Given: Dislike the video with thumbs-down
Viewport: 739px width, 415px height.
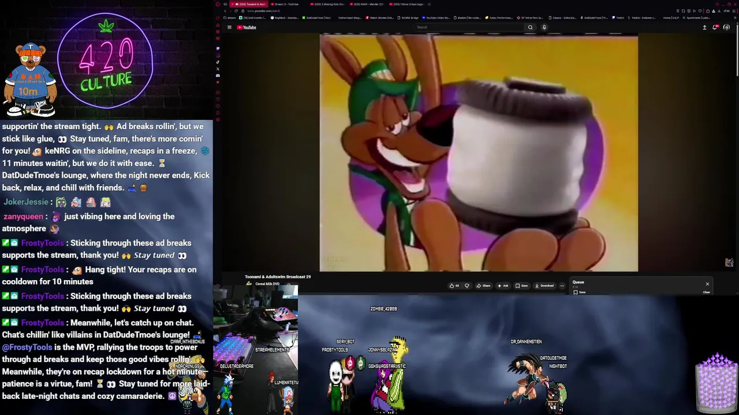Looking at the screenshot, I should (x=466, y=285).
